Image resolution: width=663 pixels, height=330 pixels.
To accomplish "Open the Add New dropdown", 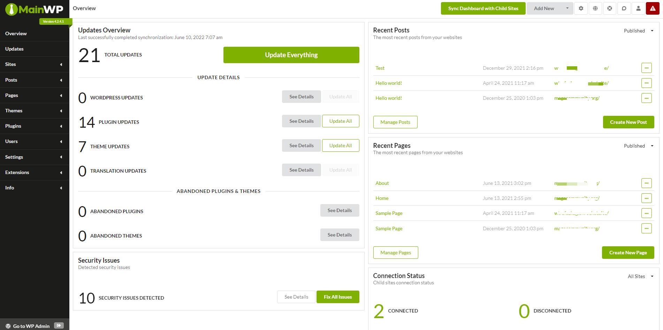I will [x=550, y=8].
